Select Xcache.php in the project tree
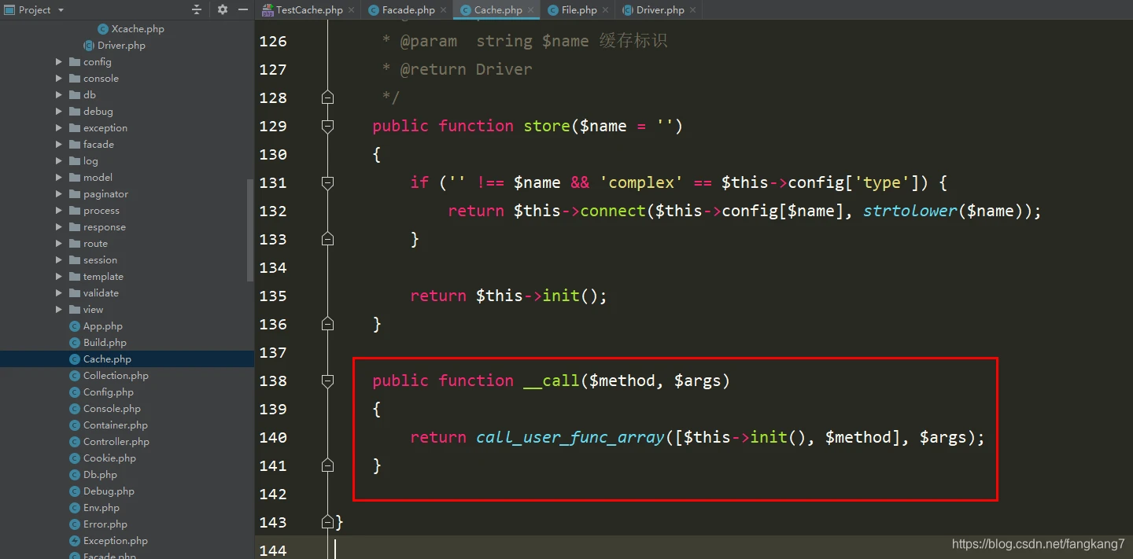Viewport: 1133px width, 559px height. pyautogui.click(x=138, y=29)
